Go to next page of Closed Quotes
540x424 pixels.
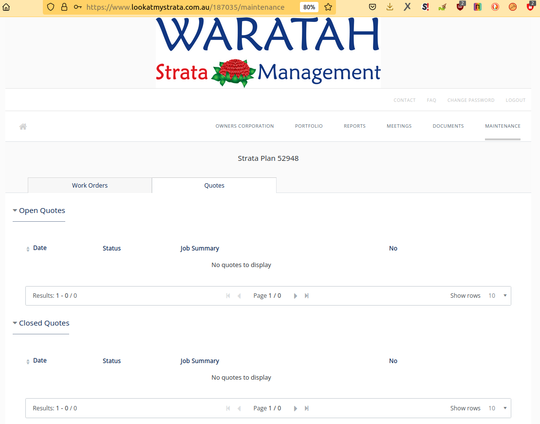click(296, 408)
